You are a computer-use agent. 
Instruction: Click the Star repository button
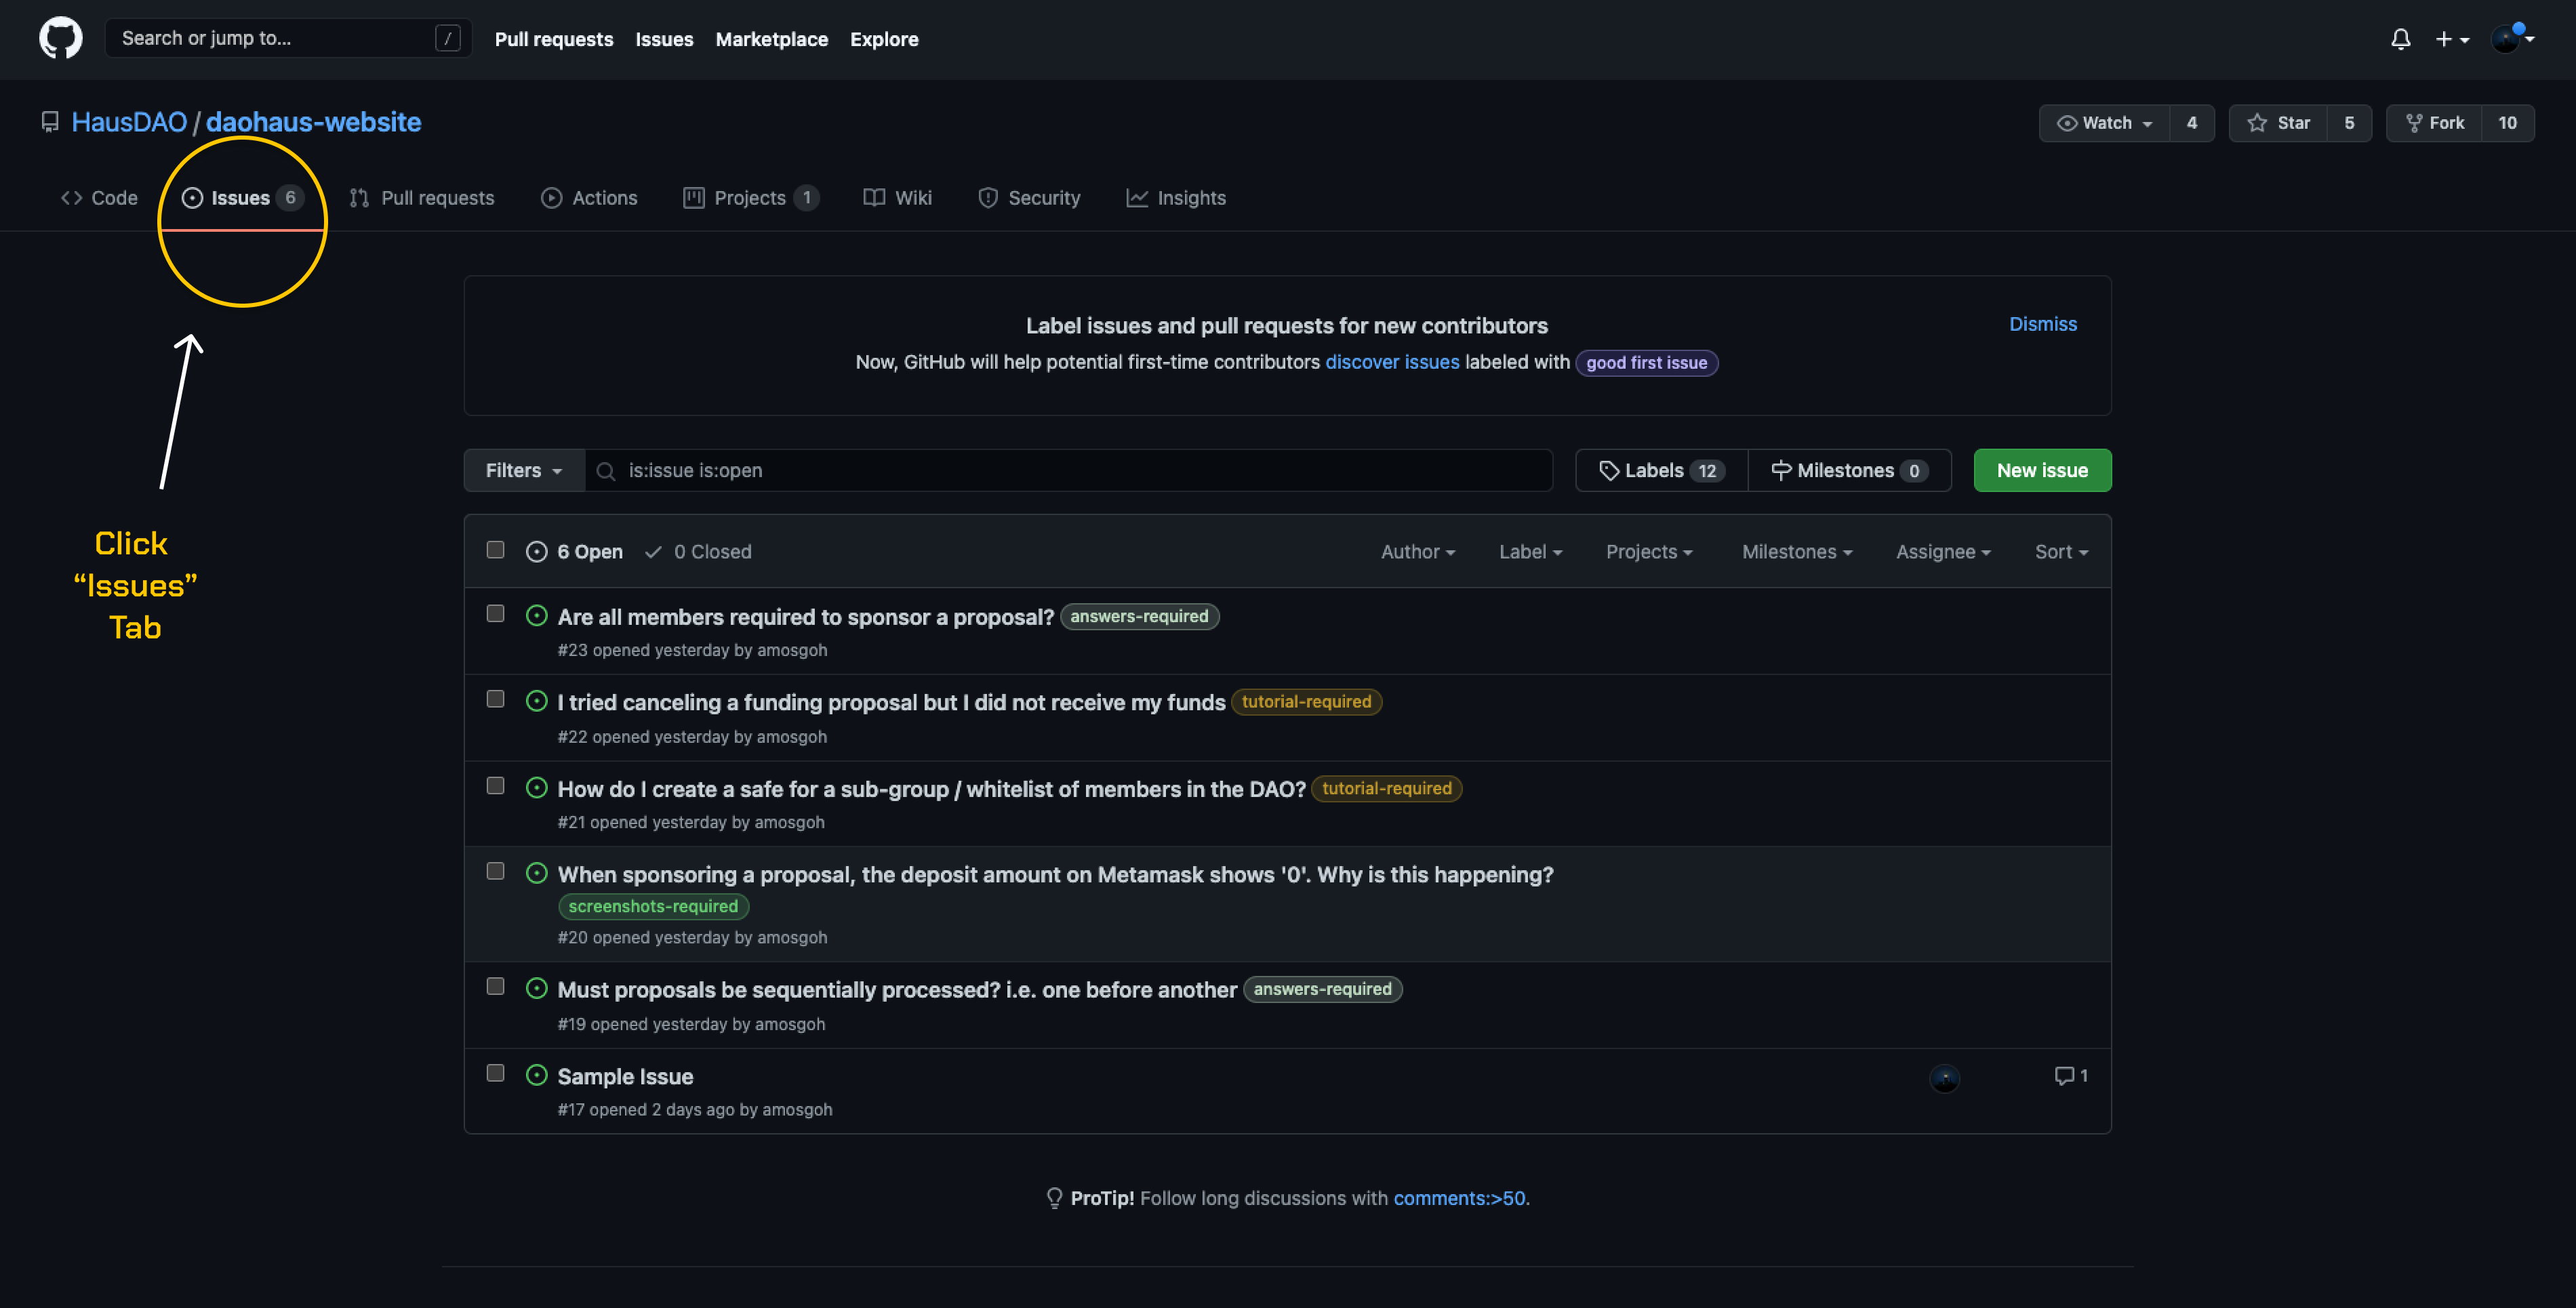tap(2279, 123)
